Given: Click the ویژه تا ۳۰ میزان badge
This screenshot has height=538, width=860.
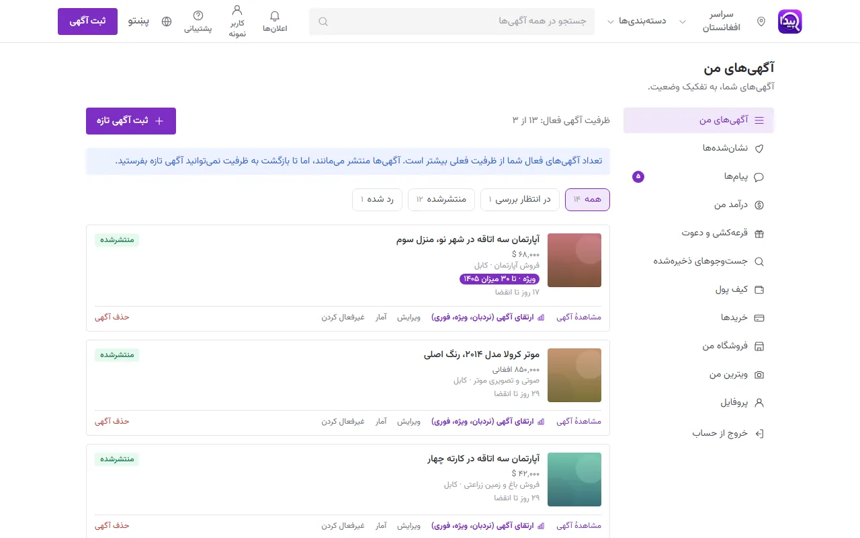Looking at the screenshot, I should (x=499, y=278).
